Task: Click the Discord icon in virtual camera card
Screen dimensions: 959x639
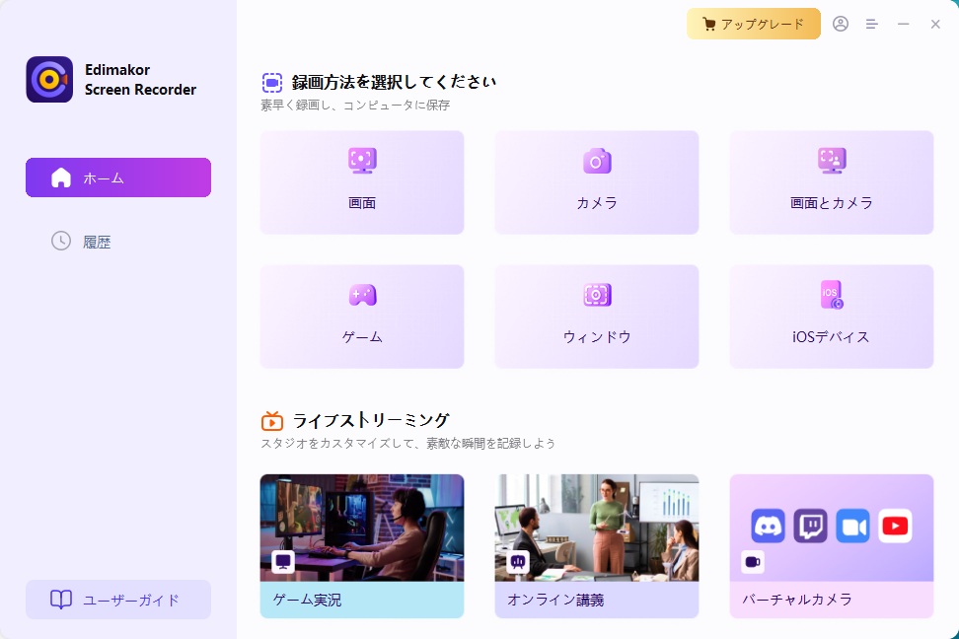Action: pyautogui.click(x=768, y=527)
